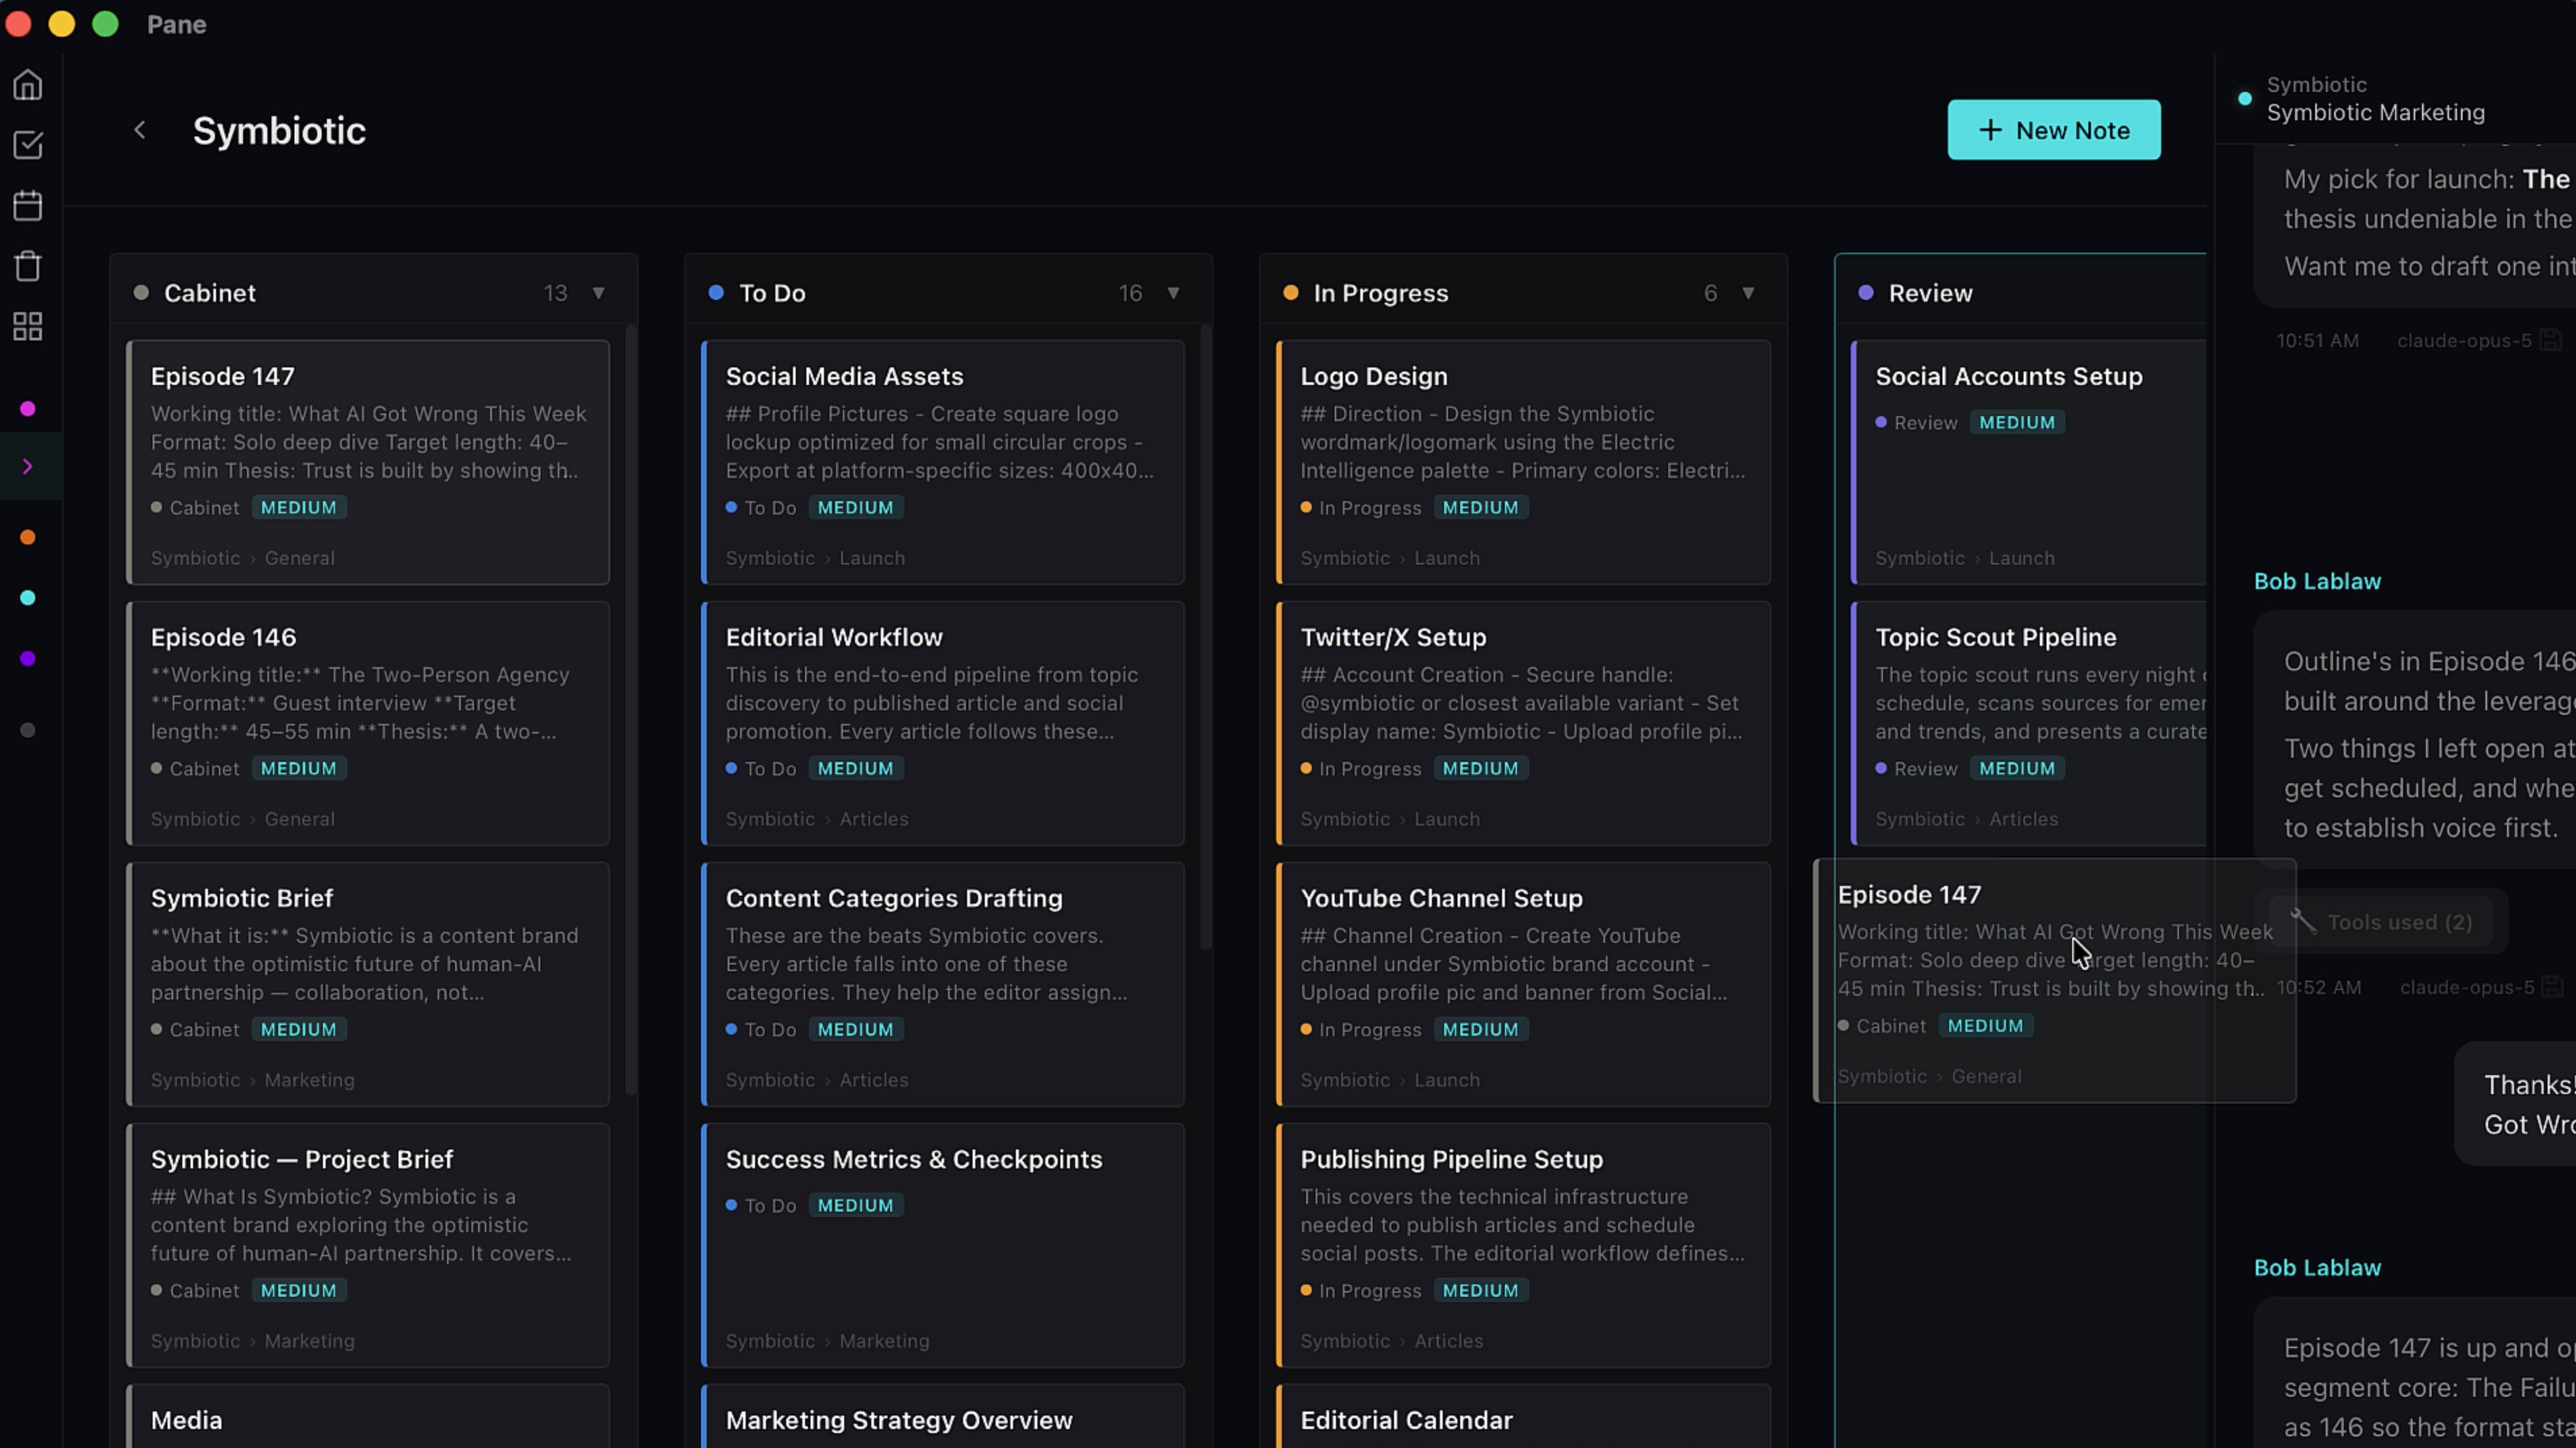Open the Tasks checkbox icon in sidebar
The height and width of the screenshot is (1448, 2576).
pyautogui.click(x=28, y=145)
